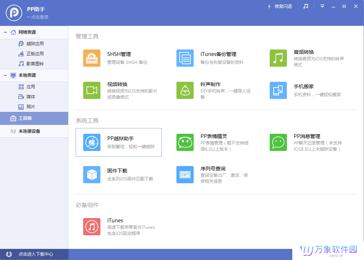Click the PP表情精灵 title text

(x=214, y=136)
